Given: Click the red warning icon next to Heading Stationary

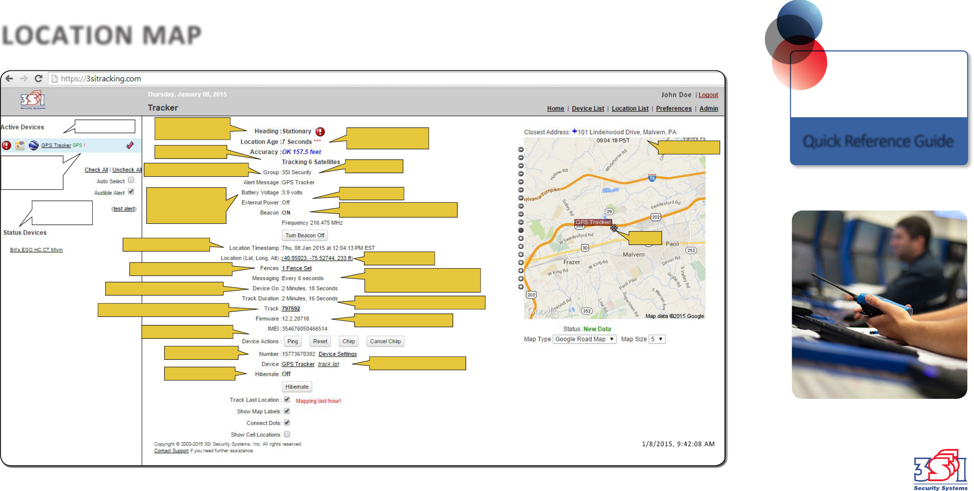Looking at the screenshot, I should (320, 132).
